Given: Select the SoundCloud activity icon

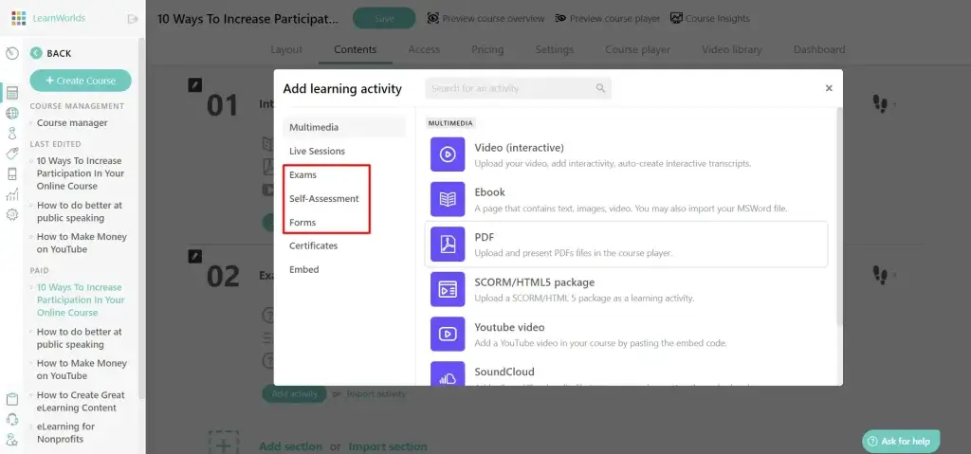Looking at the screenshot, I should coord(448,373).
